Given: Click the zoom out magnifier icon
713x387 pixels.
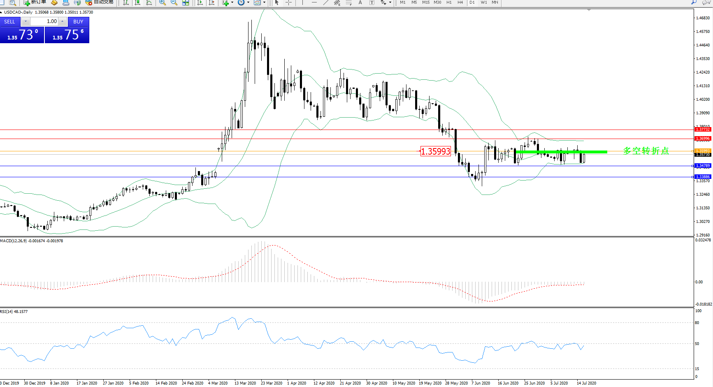Looking at the screenshot, I should (174, 2).
